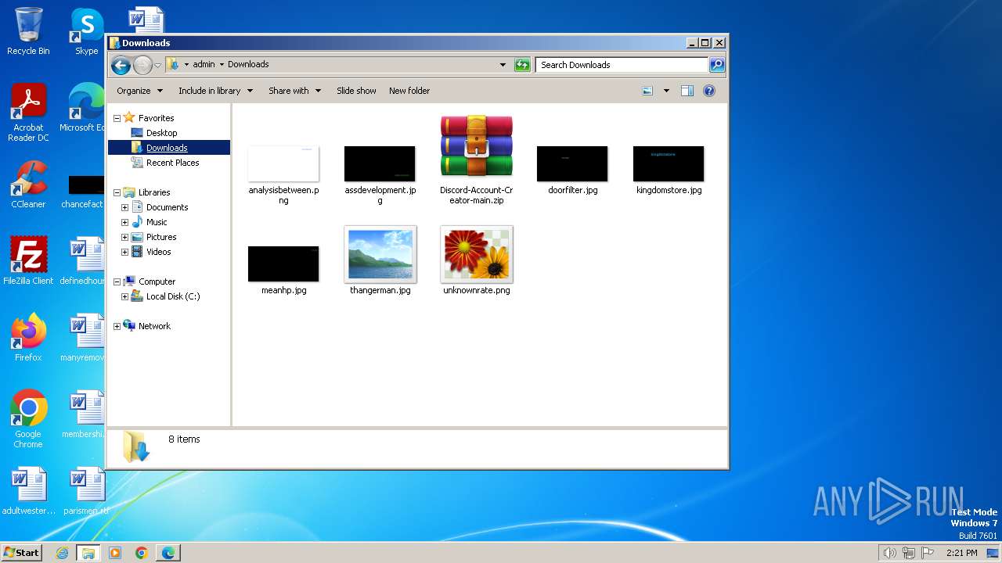Open Chrome from the taskbar
Viewport: 1002px width, 563px height.
coord(142,553)
